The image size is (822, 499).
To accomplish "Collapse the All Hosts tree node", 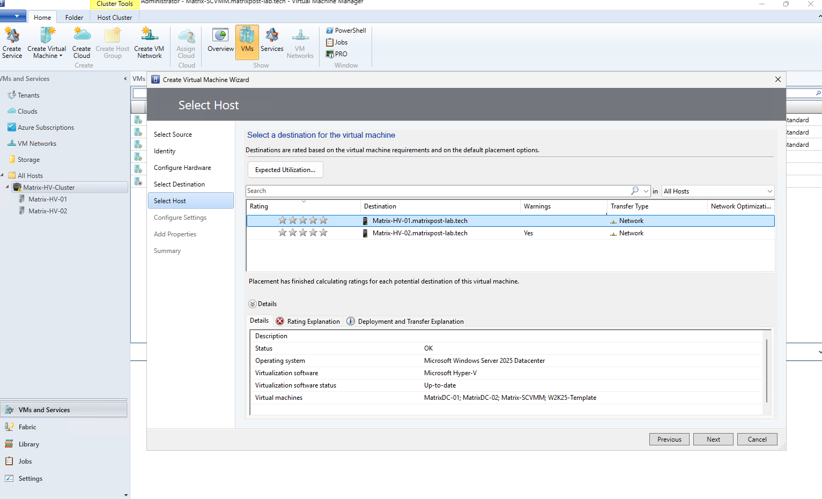I will point(3,175).
